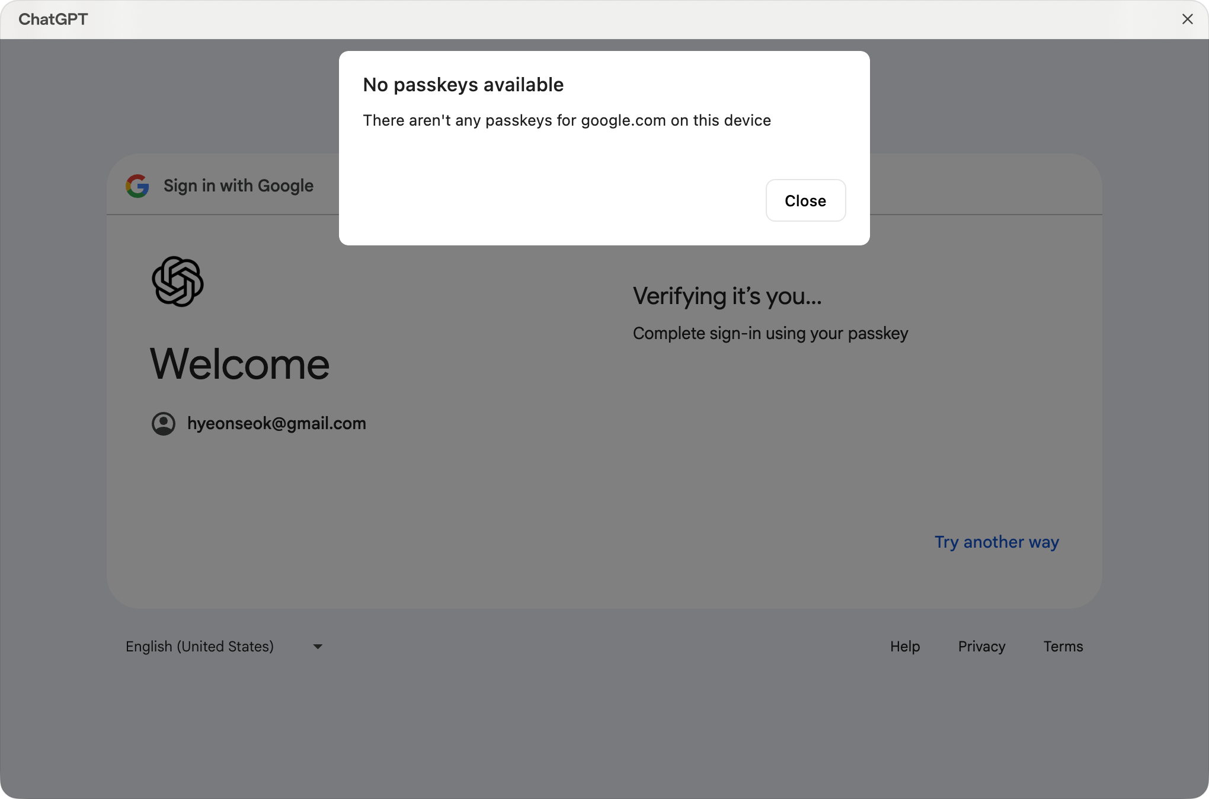Open the Terms link
The image size is (1209, 799).
pyautogui.click(x=1063, y=647)
